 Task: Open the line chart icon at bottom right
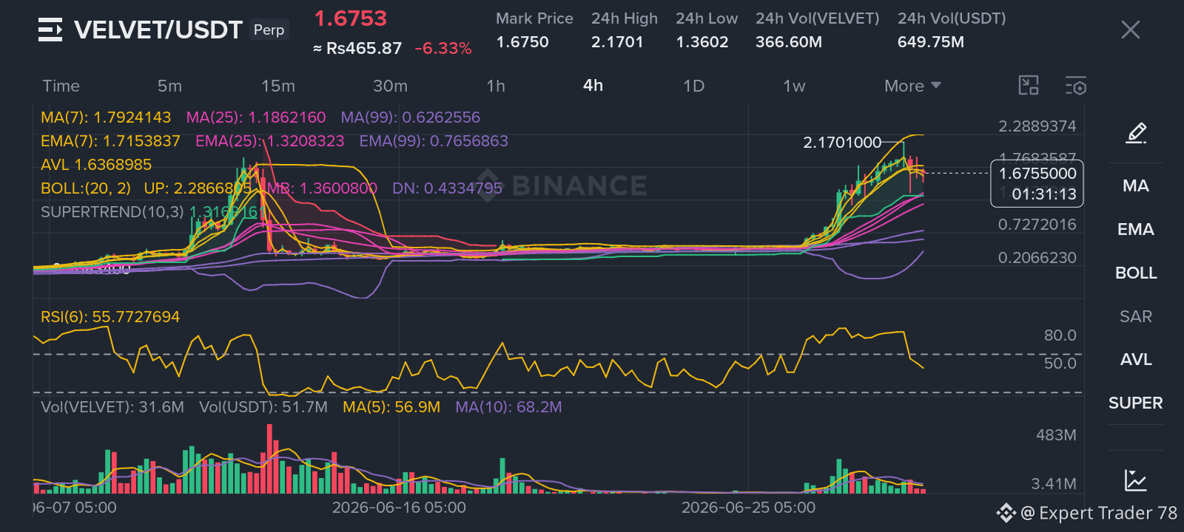point(1136,480)
